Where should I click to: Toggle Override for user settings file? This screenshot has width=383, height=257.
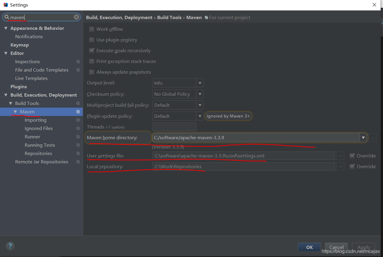pos(352,156)
